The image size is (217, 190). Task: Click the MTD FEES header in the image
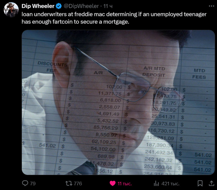(x=199, y=74)
